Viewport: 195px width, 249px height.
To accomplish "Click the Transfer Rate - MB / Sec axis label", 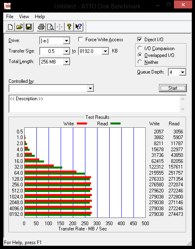I will click(x=83, y=229).
